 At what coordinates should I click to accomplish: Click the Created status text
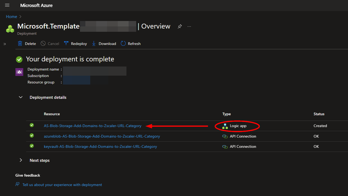pyautogui.click(x=320, y=126)
